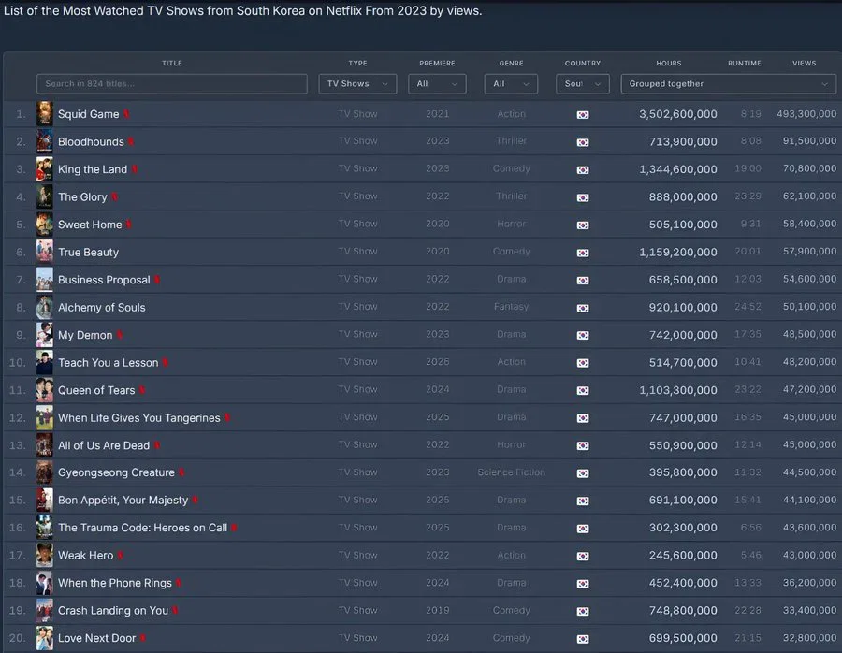Open the Gyeongseong Creature title link
This screenshot has height=653, width=842.
tap(116, 472)
